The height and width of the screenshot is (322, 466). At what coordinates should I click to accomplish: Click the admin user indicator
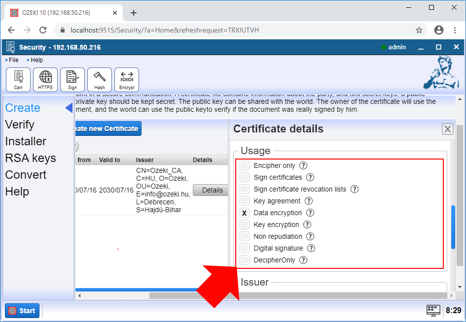click(394, 47)
